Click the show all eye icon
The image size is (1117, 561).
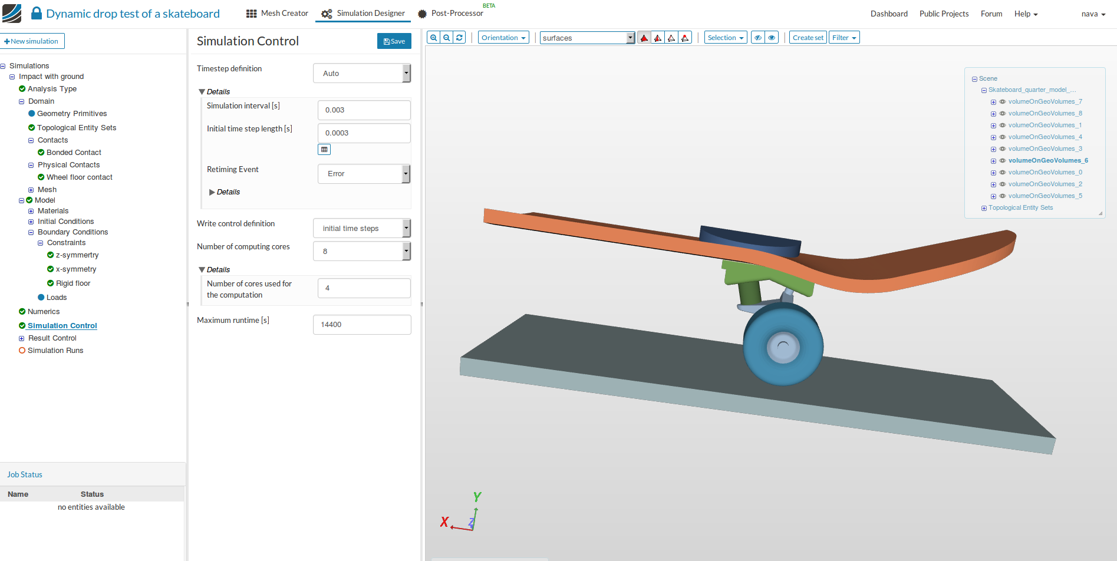(x=772, y=38)
